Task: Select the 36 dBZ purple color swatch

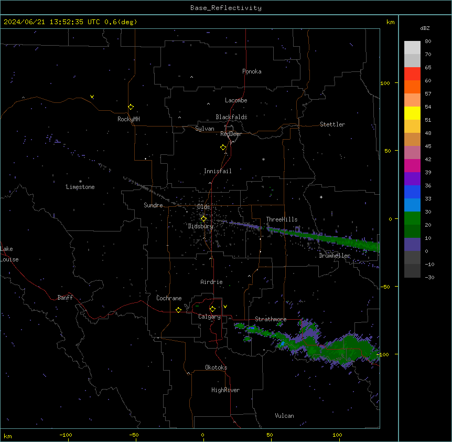Action: point(412,178)
